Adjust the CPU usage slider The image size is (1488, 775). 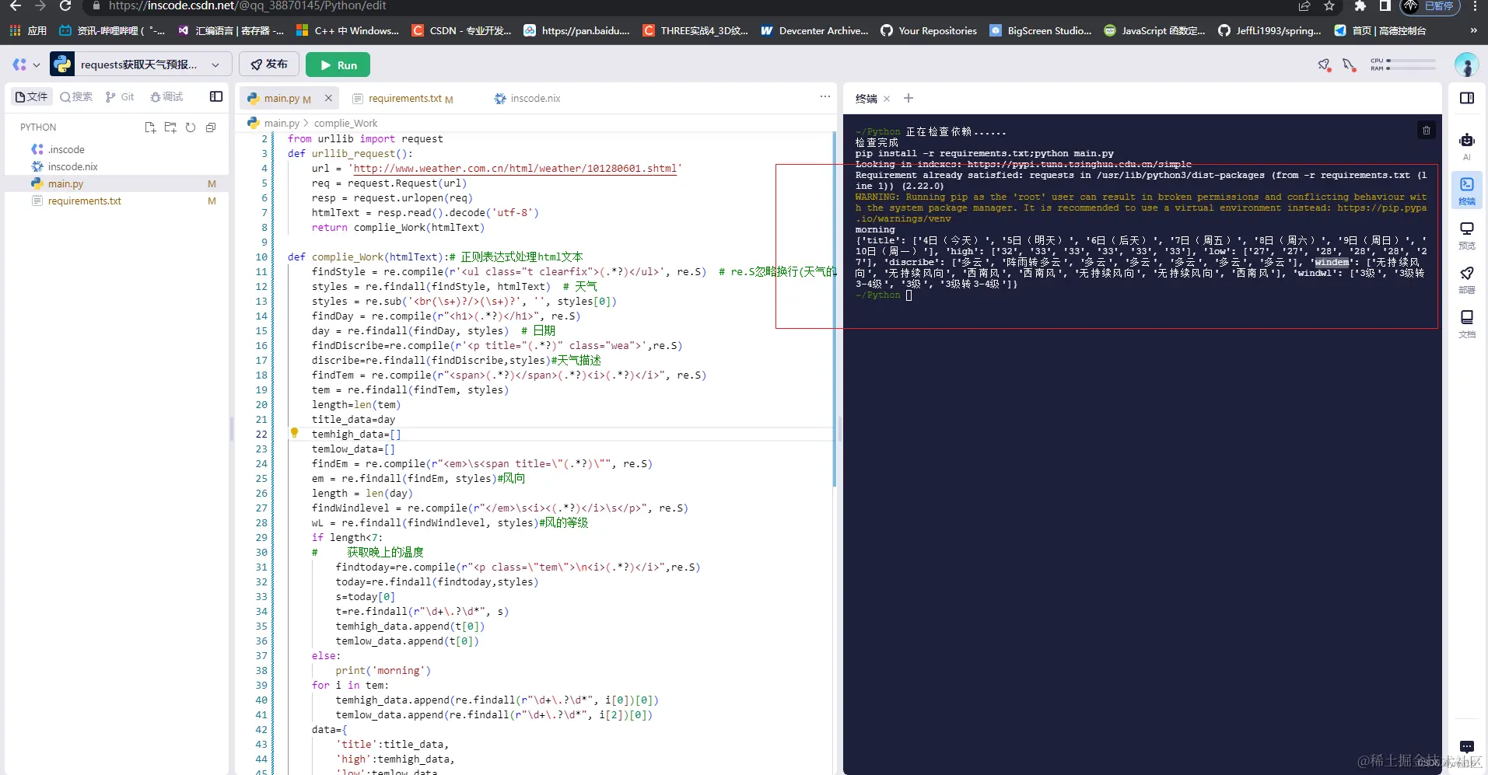click(1412, 61)
